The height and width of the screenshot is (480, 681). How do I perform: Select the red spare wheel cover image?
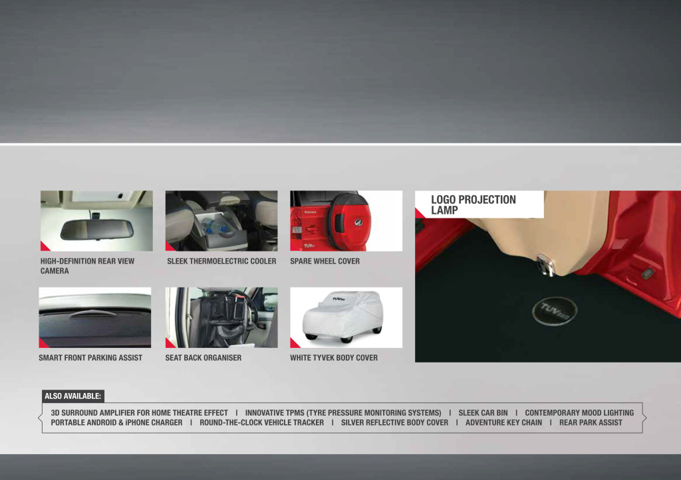(x=346, y=221)
